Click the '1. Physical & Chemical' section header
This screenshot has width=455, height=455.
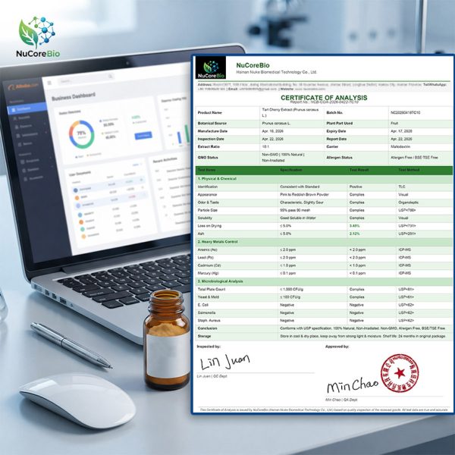coord(217,179)
